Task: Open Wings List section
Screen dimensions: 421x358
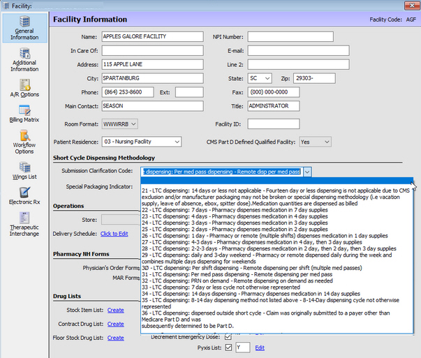Action: [24, 170]
